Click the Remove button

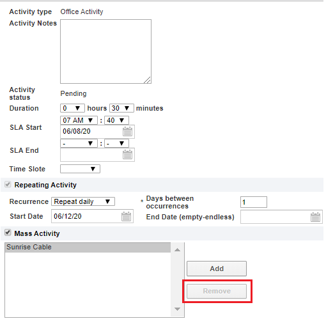coord(217,291)
